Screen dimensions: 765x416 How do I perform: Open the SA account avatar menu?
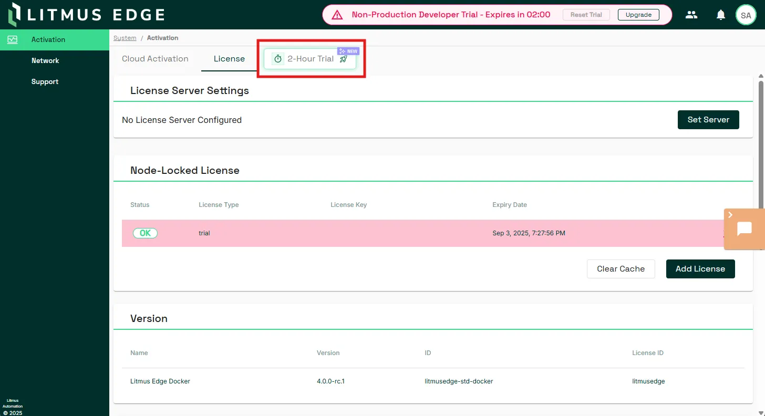point(746,15)
